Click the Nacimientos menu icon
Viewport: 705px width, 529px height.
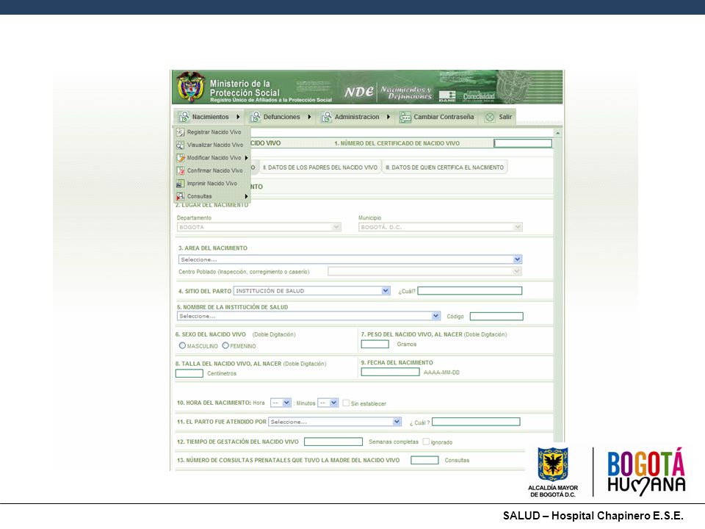pyautogui.click(x=184, y=117)
